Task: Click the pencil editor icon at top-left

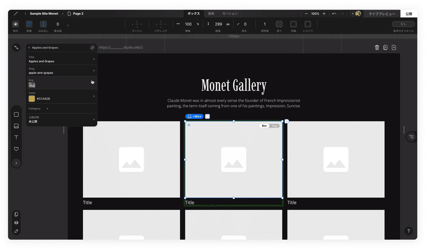Action: tap(16, 14)
